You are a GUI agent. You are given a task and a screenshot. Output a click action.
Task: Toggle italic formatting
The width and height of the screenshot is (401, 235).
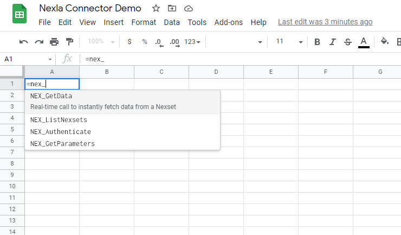333,42
